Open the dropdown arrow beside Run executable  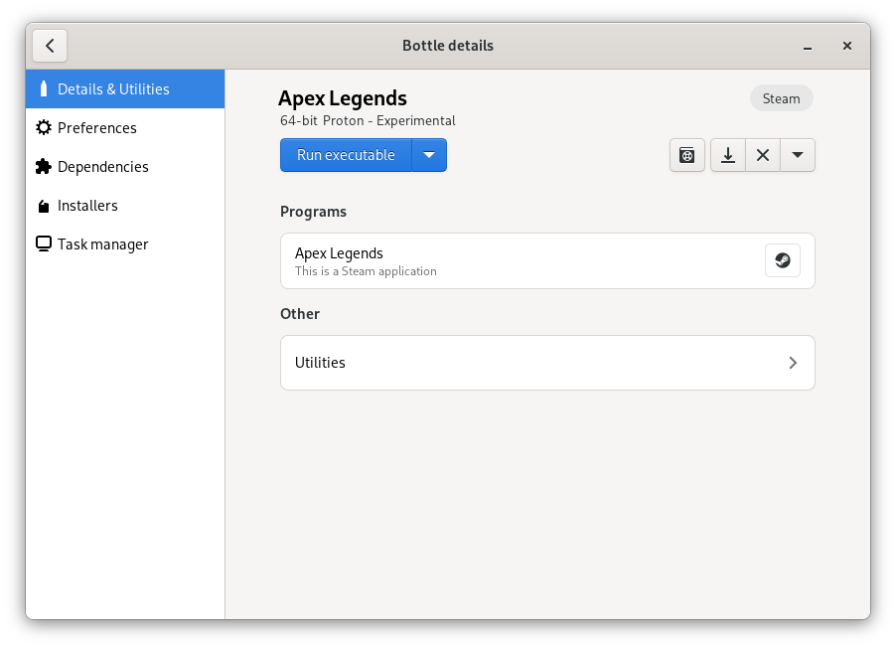pos(429,155)
